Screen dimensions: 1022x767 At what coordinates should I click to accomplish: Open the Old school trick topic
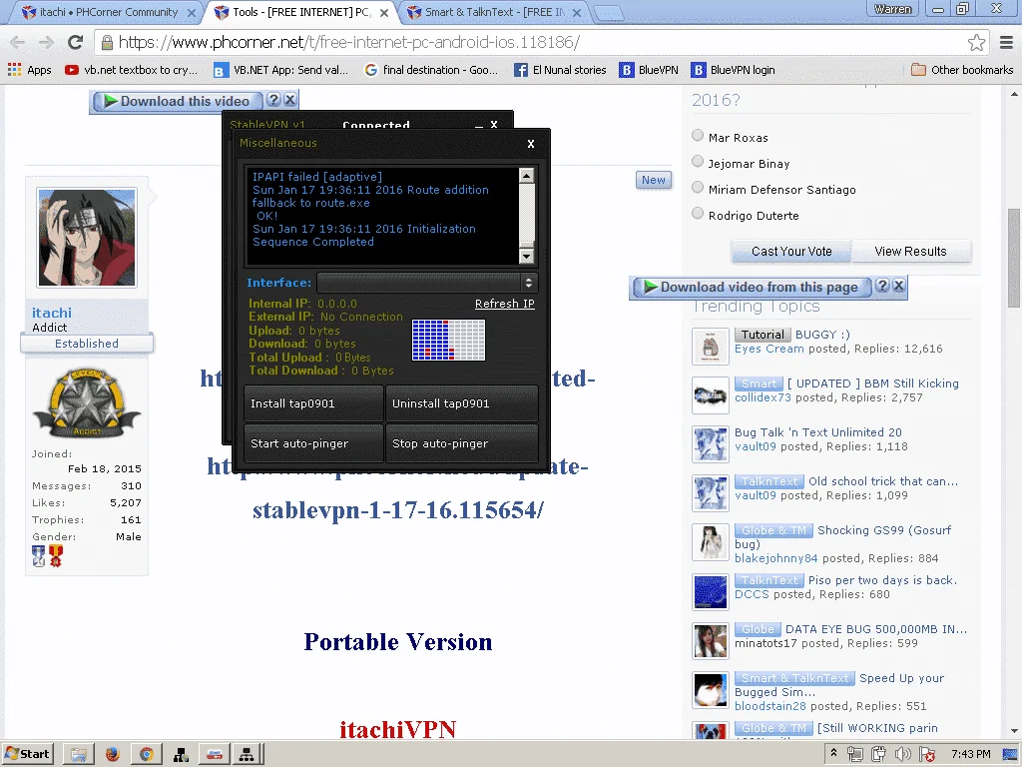(x=883, y=481)
